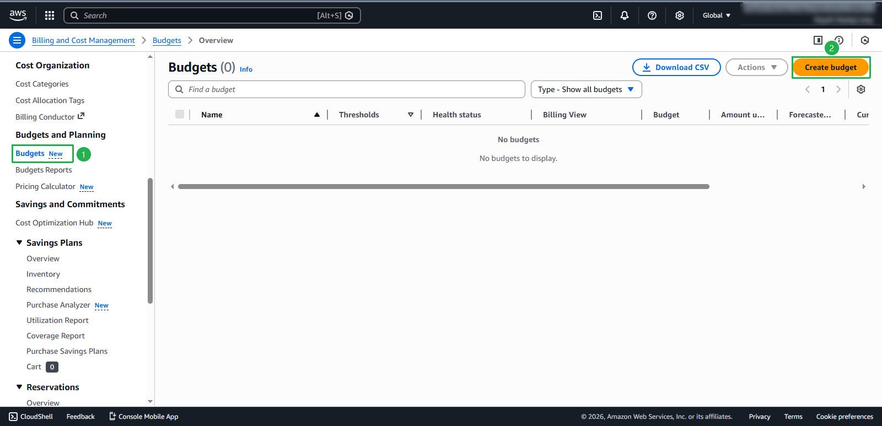Screen dimensions: 882x426
Task: Open the Global region dropdown
Action: pyautogui.click(x=716, y=15)
